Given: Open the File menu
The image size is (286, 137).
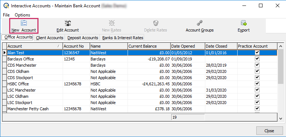Looking at the screenshot, I should [6, 15].
